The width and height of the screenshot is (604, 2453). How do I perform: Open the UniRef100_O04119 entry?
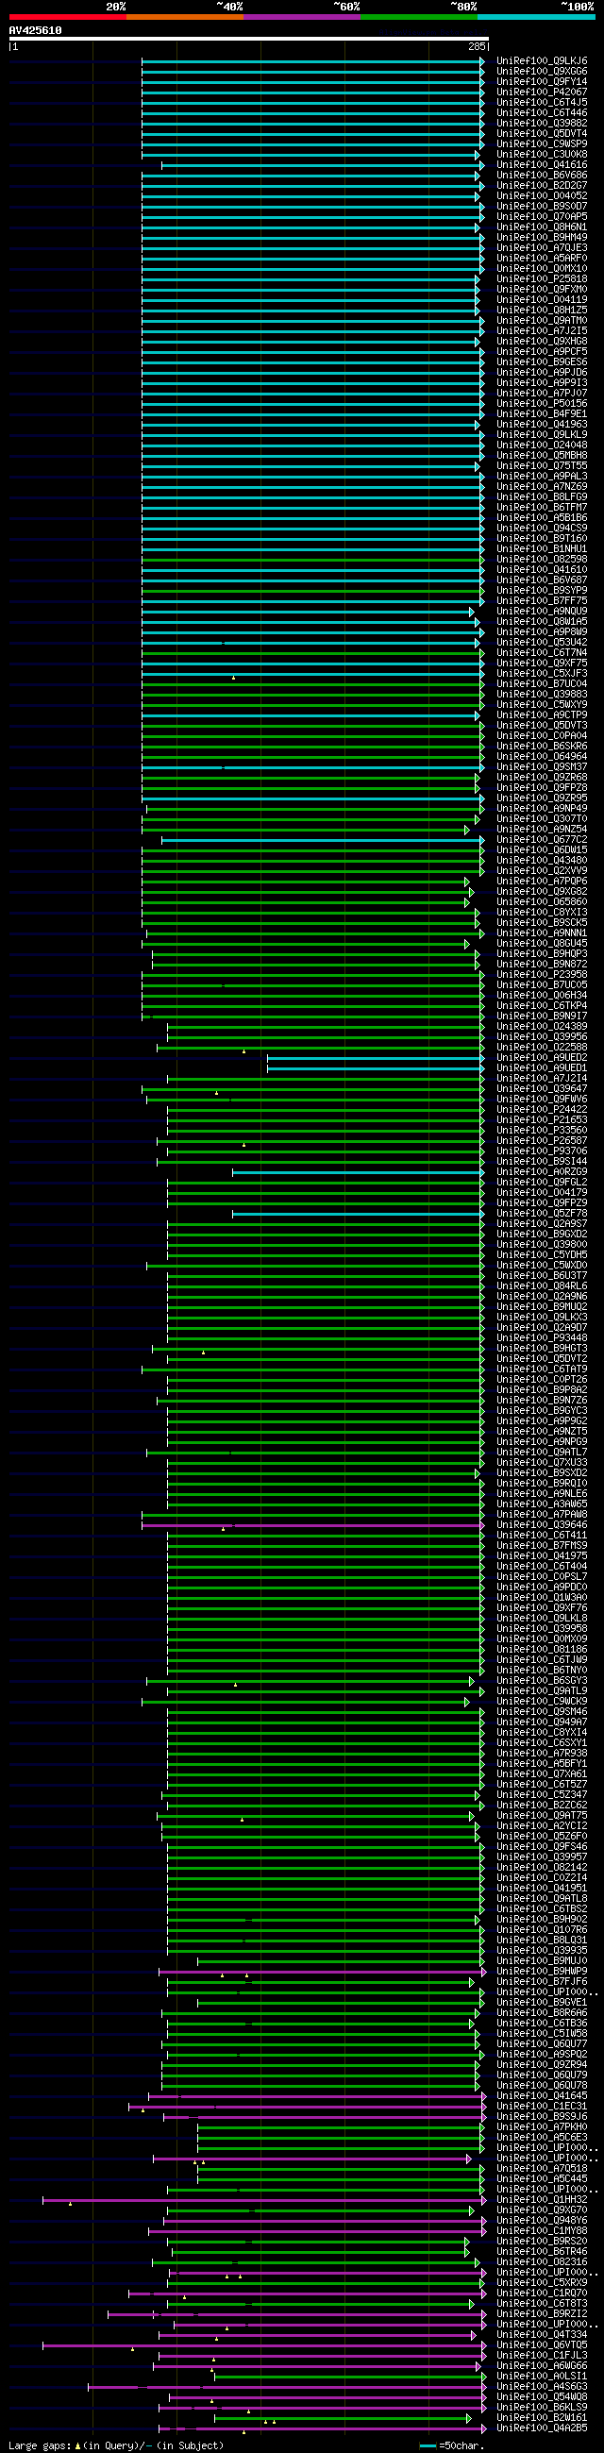coord(541,300)
